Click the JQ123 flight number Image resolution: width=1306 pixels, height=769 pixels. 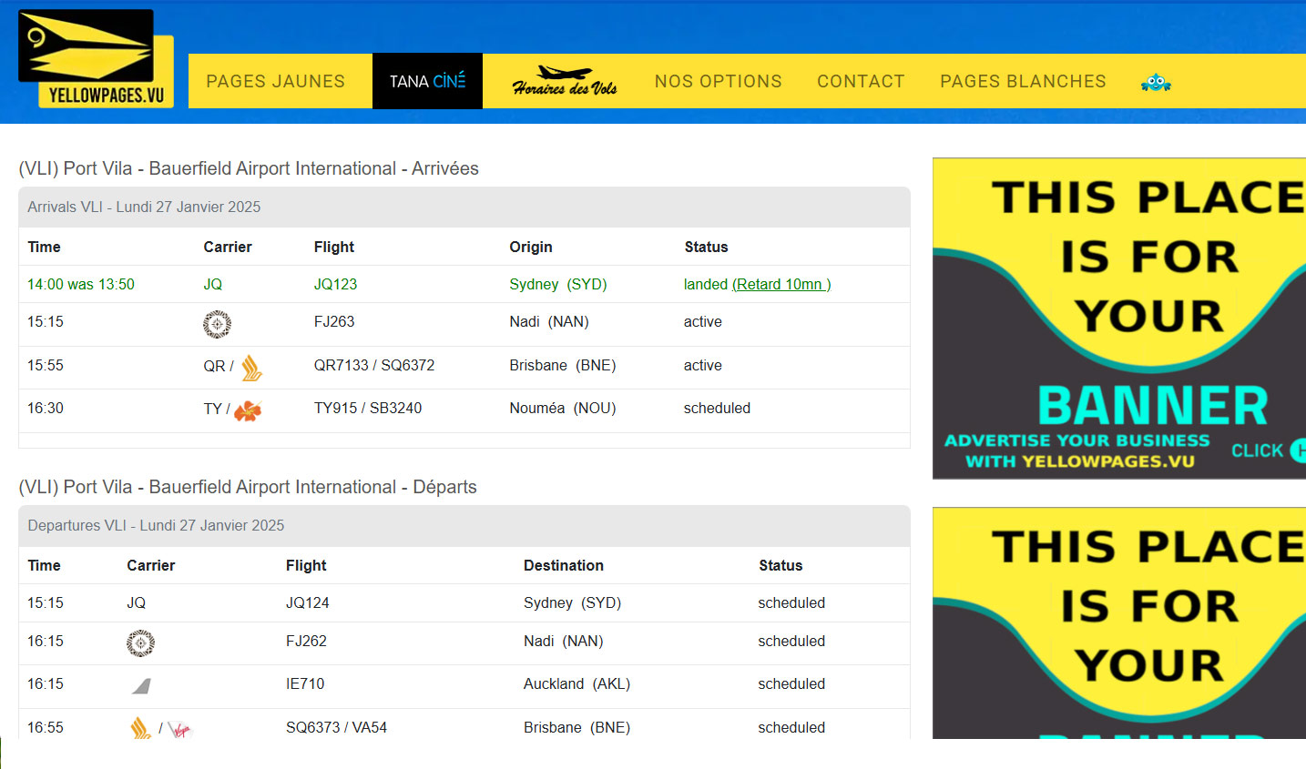(x=335, y=284)
